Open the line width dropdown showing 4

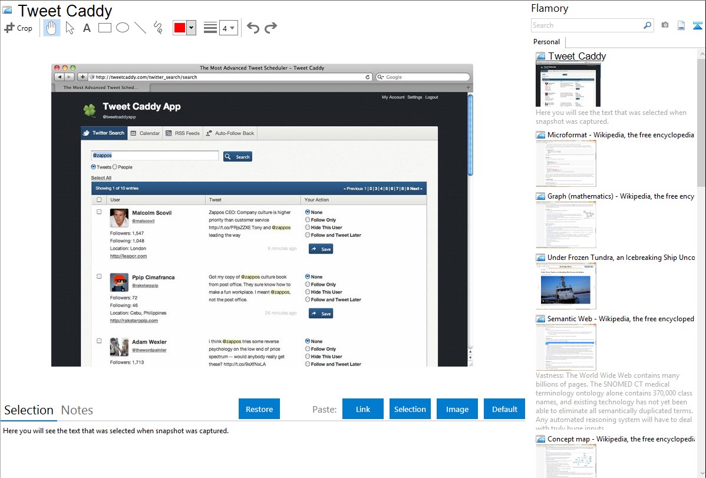(228, 28)
